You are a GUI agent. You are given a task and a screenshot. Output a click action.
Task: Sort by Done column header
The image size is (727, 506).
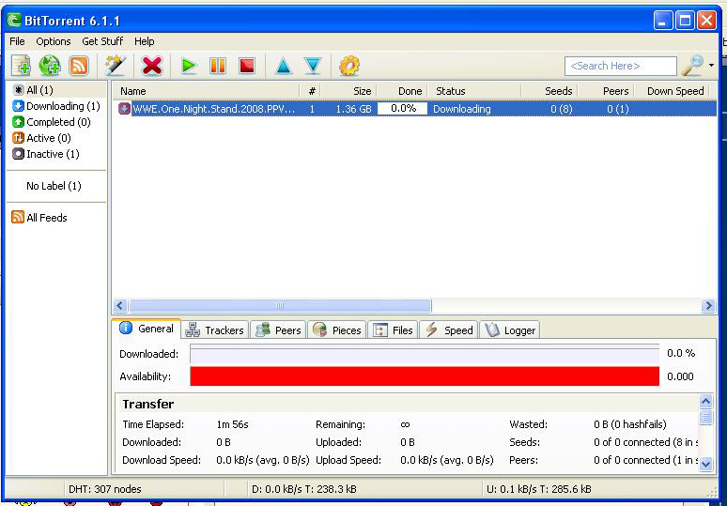pyautogui.click(x=402, y=91)
